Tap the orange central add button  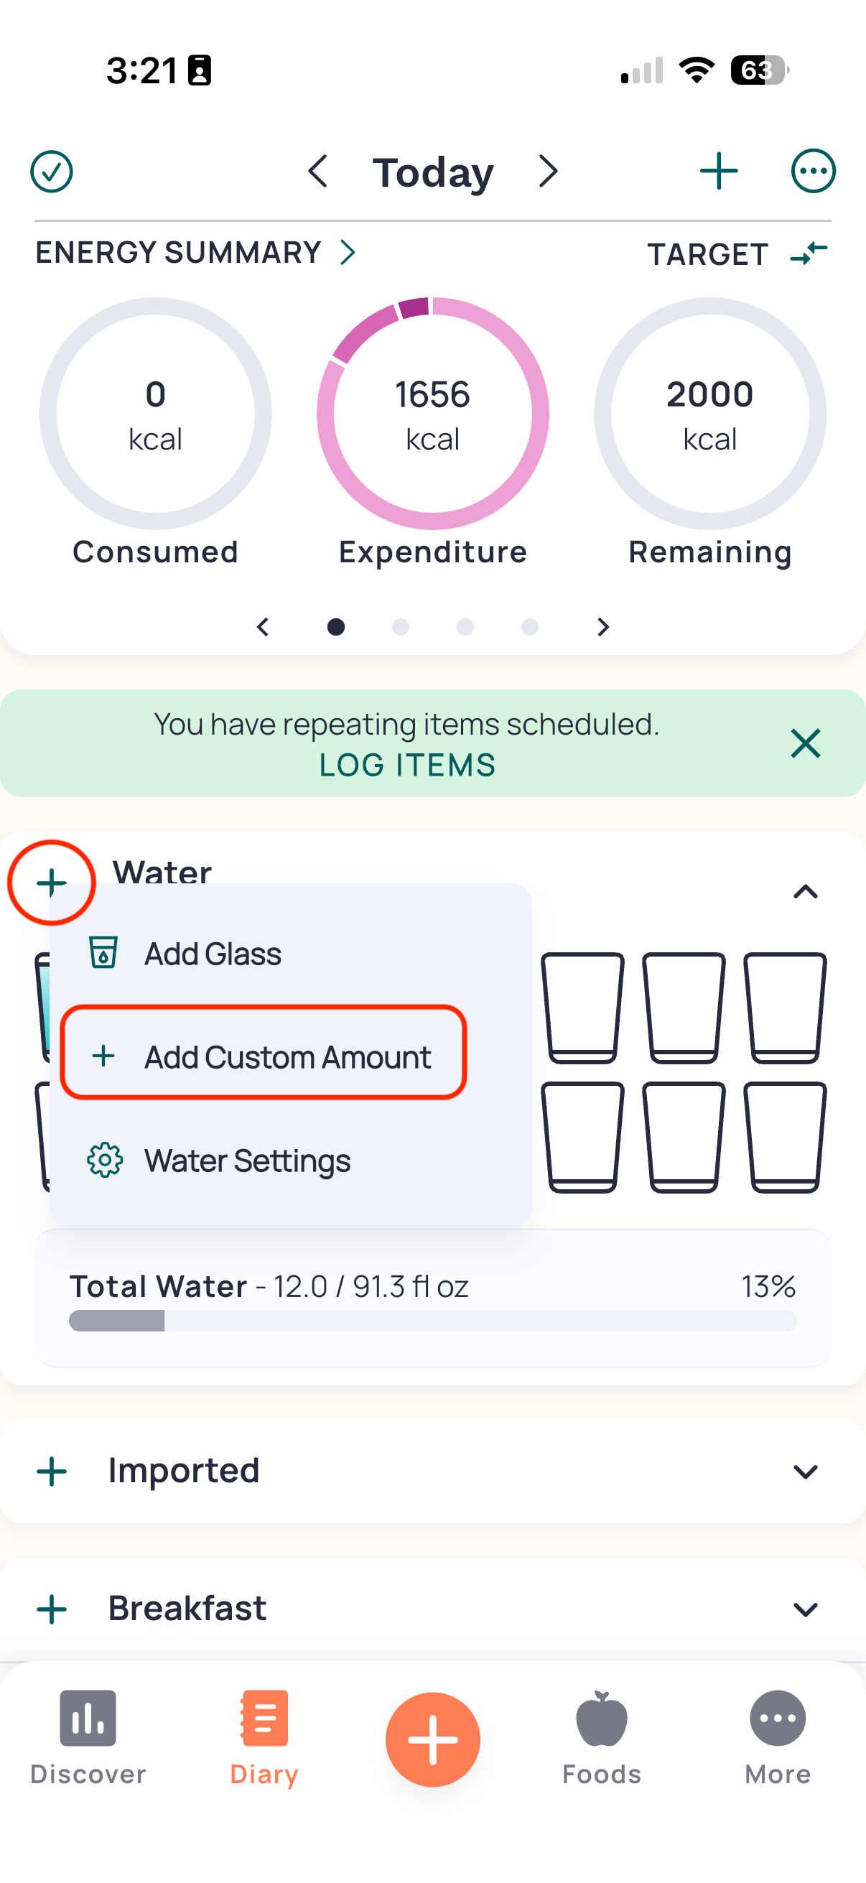432,1739
